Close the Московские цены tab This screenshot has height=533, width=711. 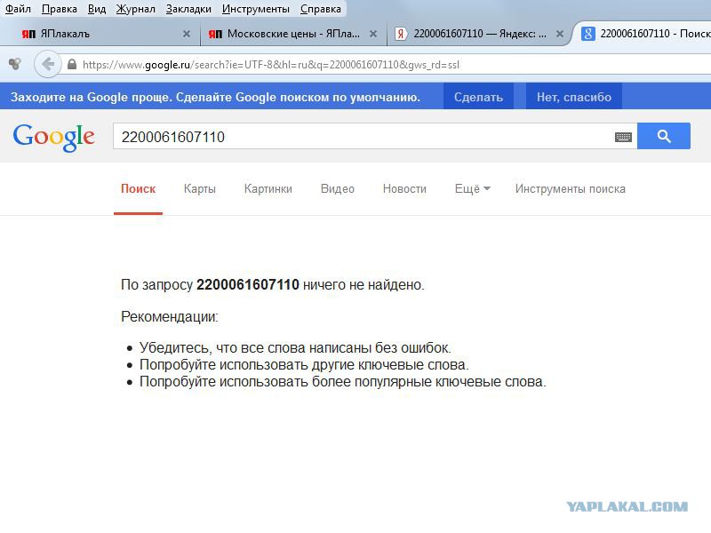tap(373, 34)
